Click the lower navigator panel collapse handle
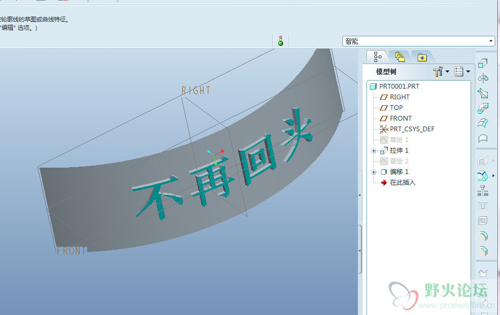 (x=360, y=250)
